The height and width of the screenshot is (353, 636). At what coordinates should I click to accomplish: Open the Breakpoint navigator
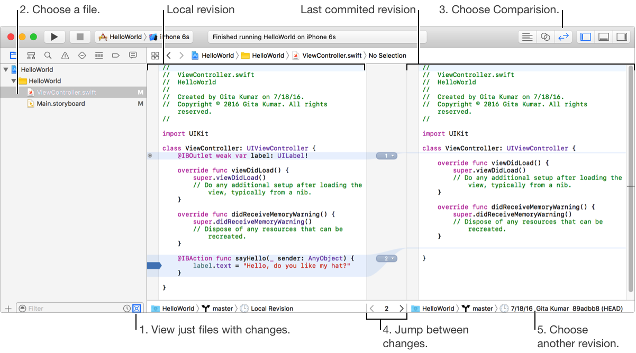(116, 56)
